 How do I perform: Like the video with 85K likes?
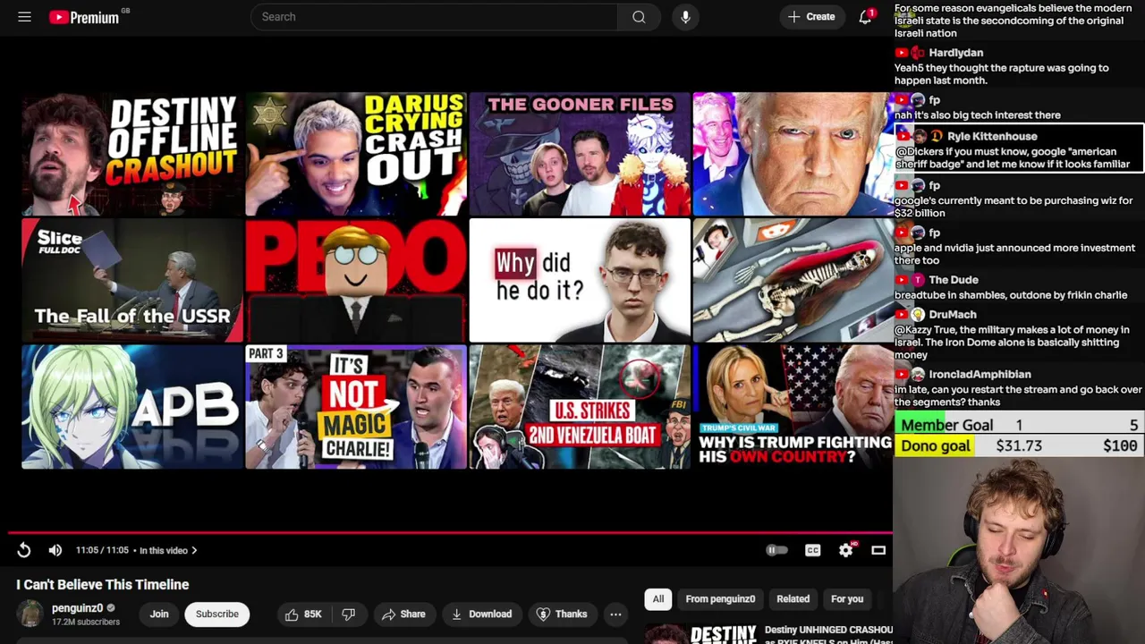[x=303, y=614]
